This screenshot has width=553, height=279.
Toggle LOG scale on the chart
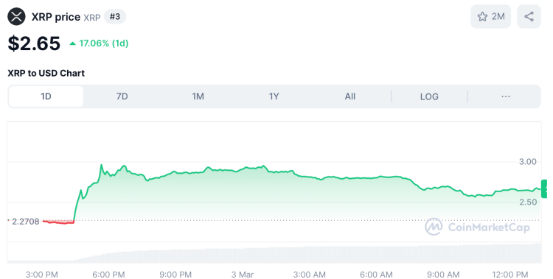point(429,96)
